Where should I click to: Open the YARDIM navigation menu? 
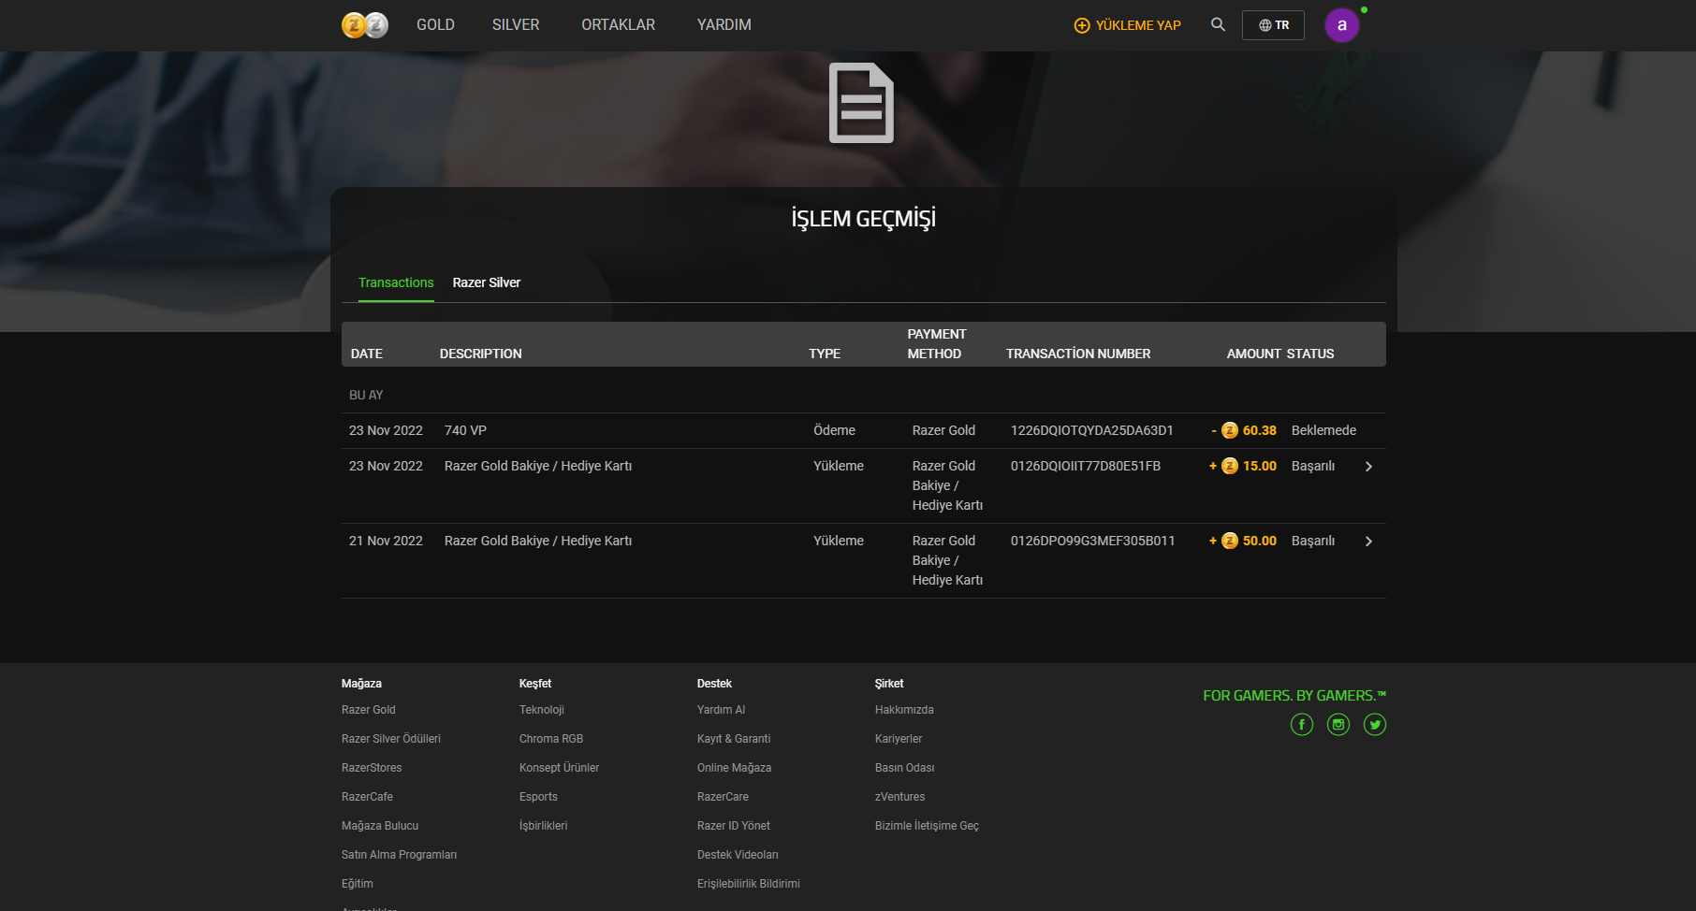[724, 25]
